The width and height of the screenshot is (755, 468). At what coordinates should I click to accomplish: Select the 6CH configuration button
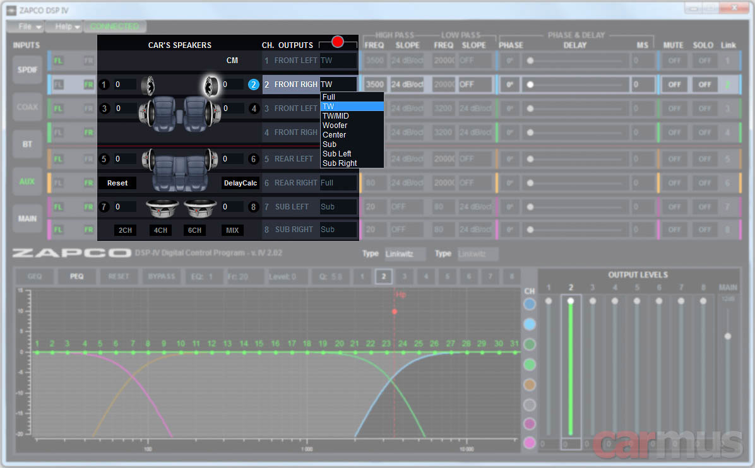point(194,230)
